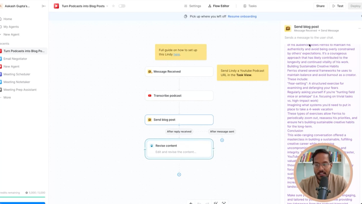Click the 5,000 / 5,000 credits counter
The height and width of the screenshot is (204, 362).
[x=35, y=193]
